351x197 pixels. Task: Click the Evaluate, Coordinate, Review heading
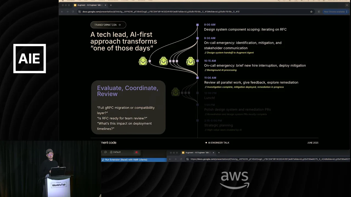128,91
